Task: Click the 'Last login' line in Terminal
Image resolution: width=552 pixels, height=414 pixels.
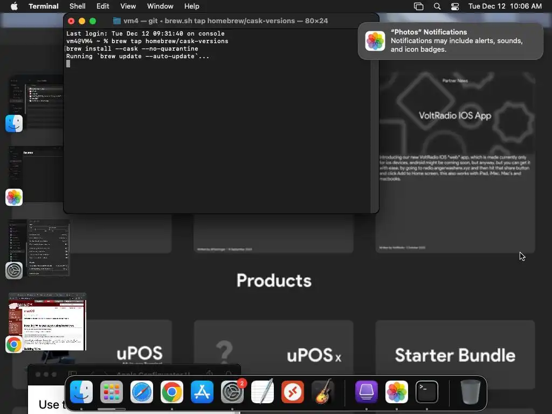Action: click(146, 33)
